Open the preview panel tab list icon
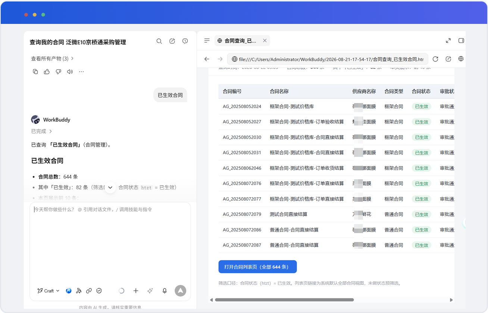This screenshot has height=313, width=488. [207, 41]
